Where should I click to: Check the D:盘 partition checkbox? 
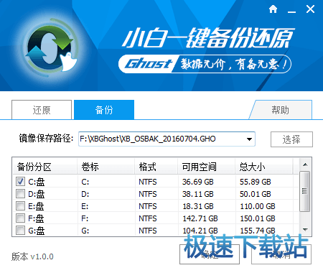click(20, 193)
